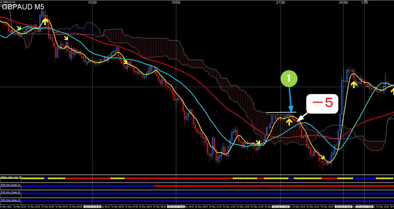The image size is (394, 209).
Task: Click the 21:00 time label at top
Action: [x=280, y=2]
